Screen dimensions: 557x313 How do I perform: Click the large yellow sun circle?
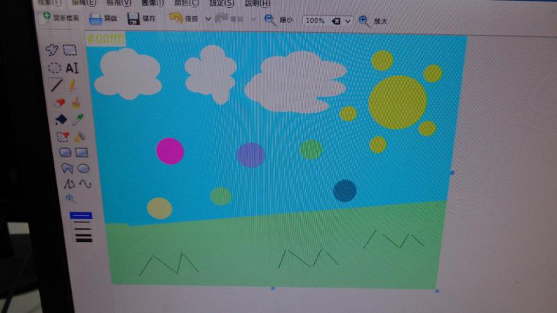tap(398, 102)
